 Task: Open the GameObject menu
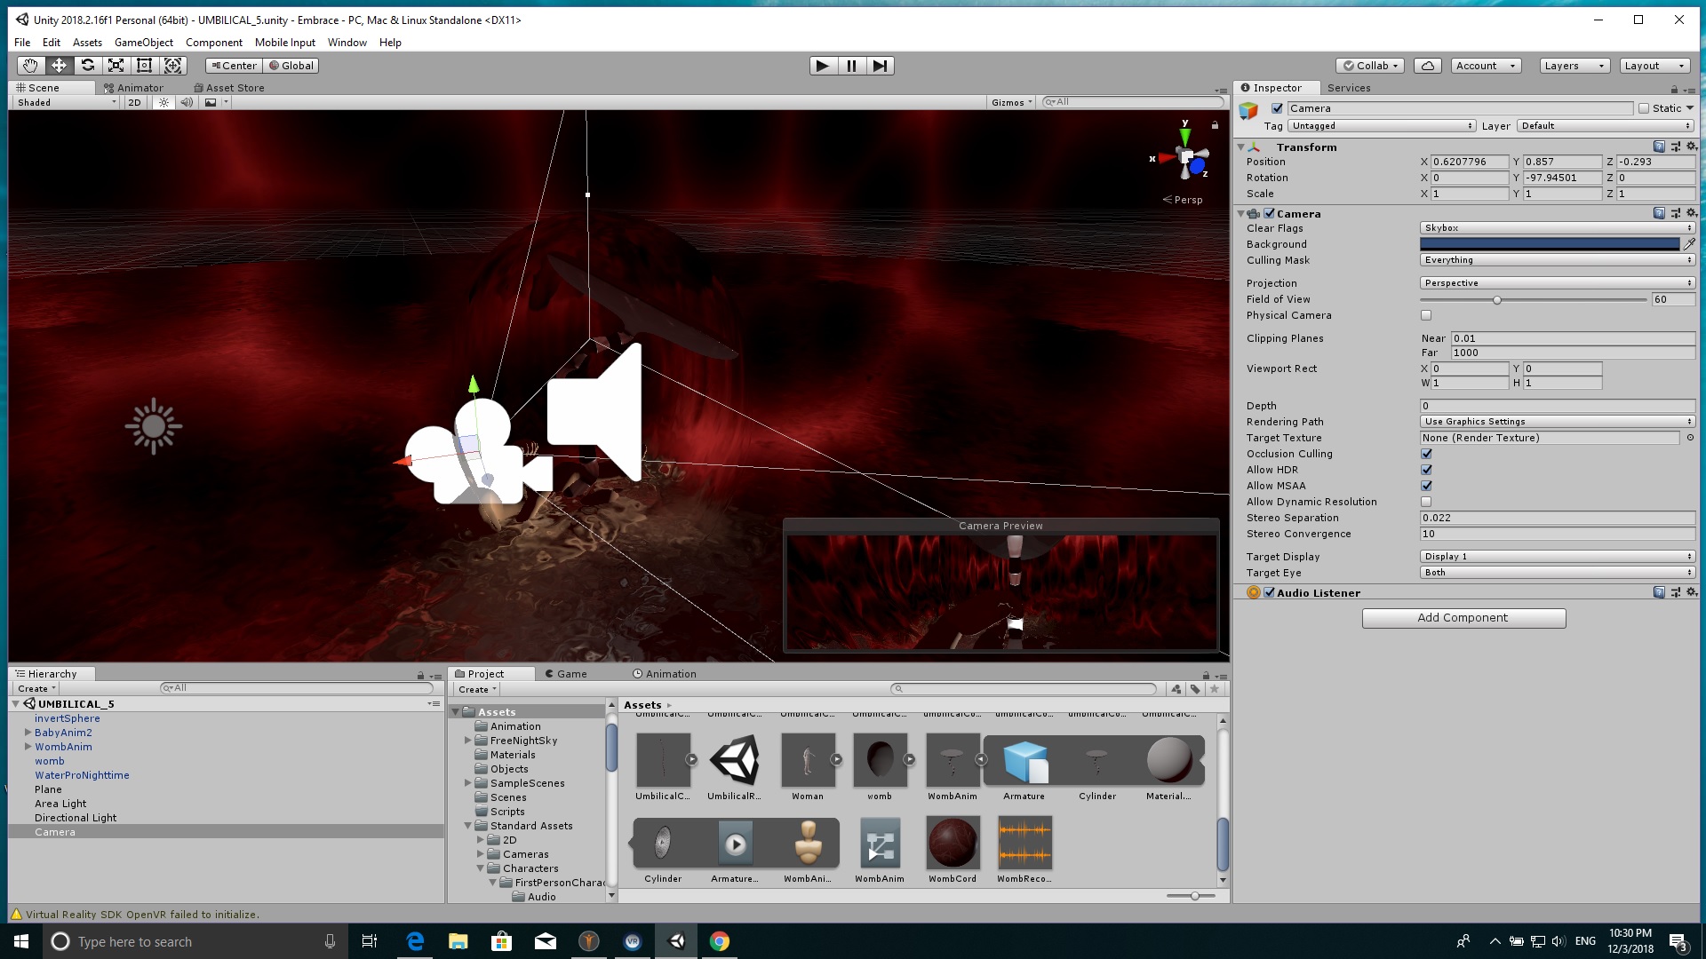(x=144, y=43)
